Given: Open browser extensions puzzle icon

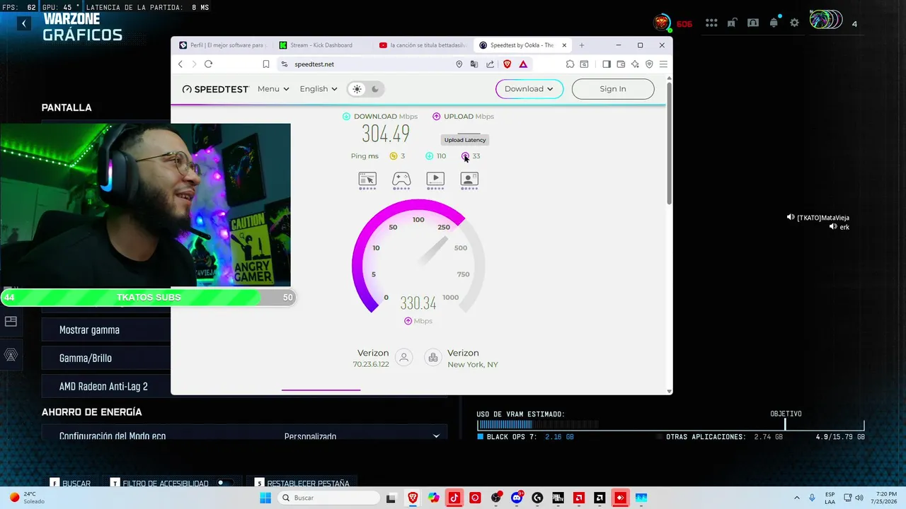Looking at the screenshot, I should pyautogui.click(x=570, y=64).
